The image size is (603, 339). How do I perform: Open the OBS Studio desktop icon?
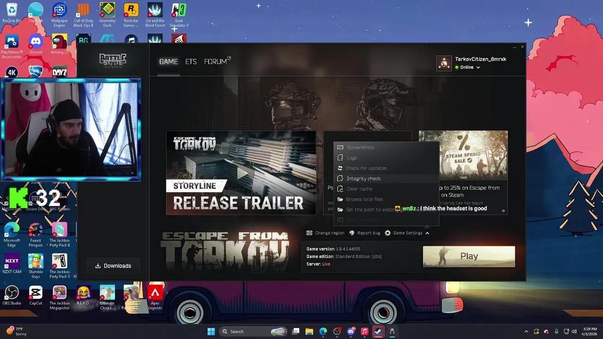(x=12, y=296)
